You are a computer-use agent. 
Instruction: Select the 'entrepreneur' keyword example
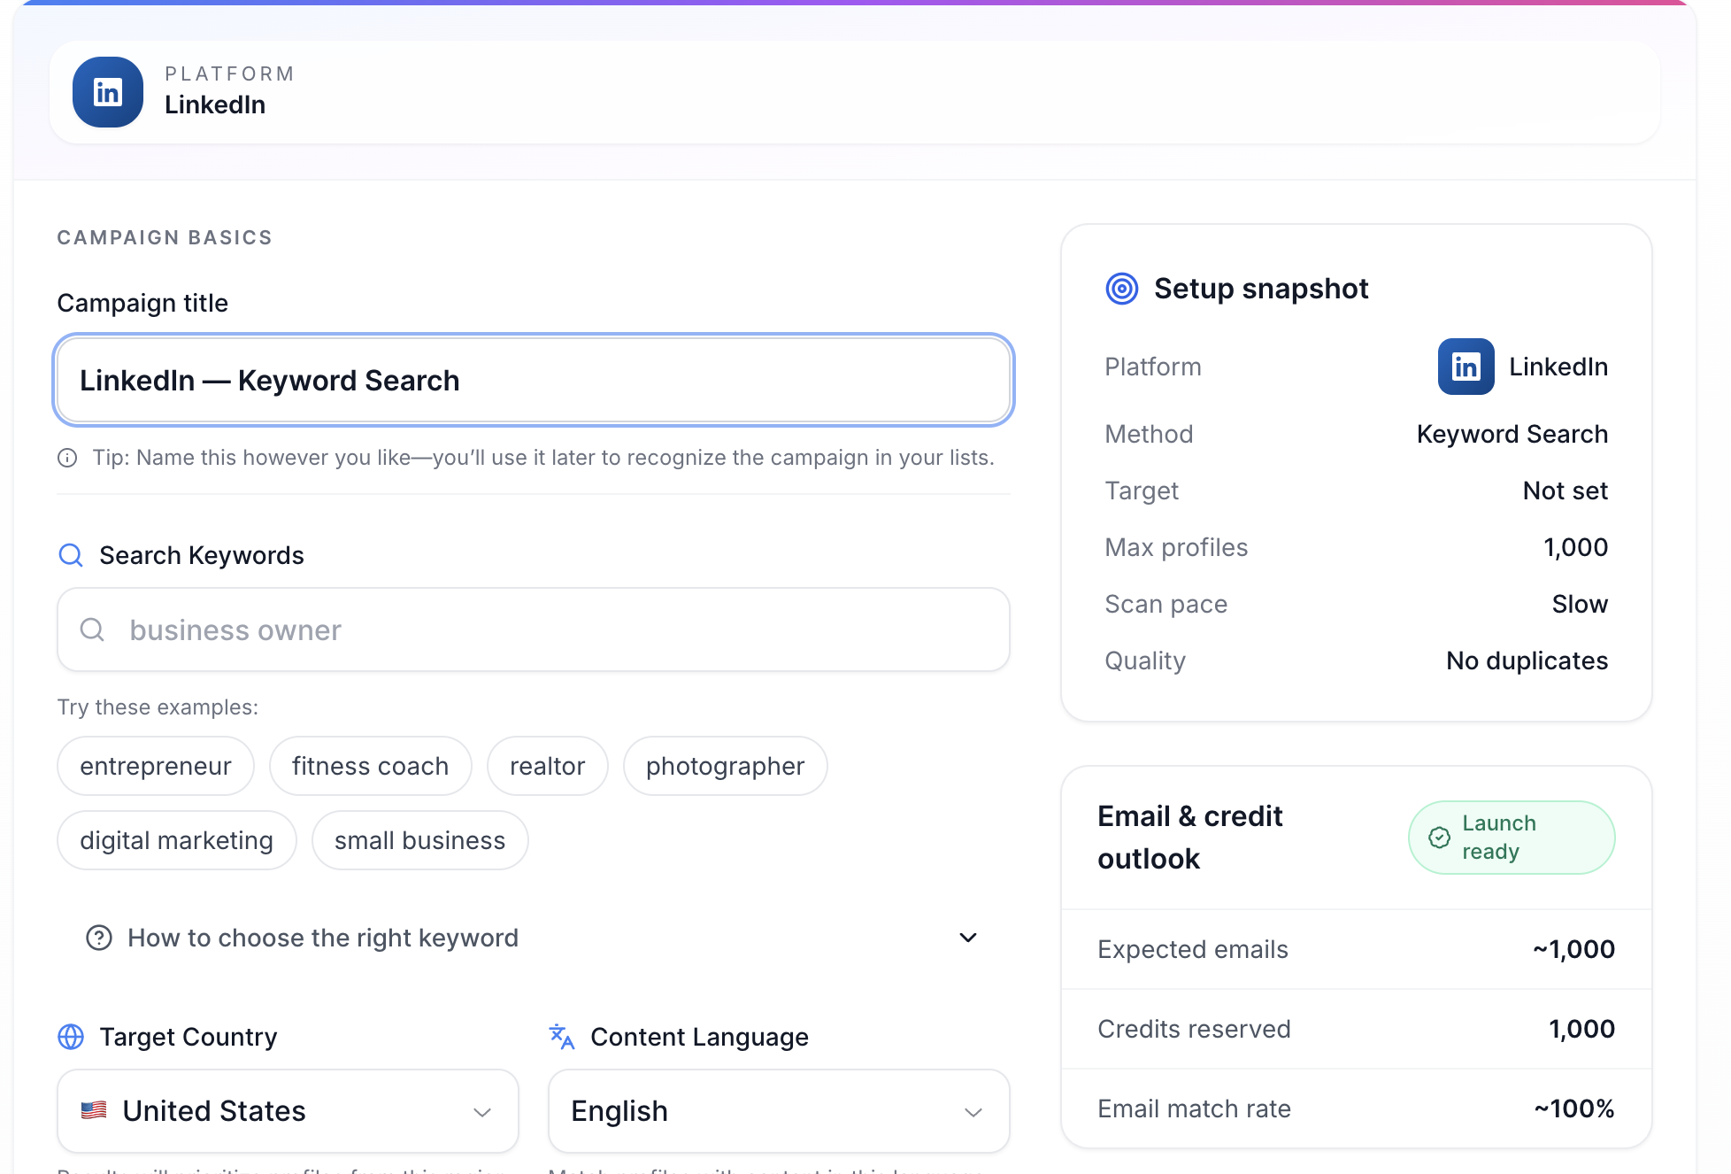coord(155,765)
